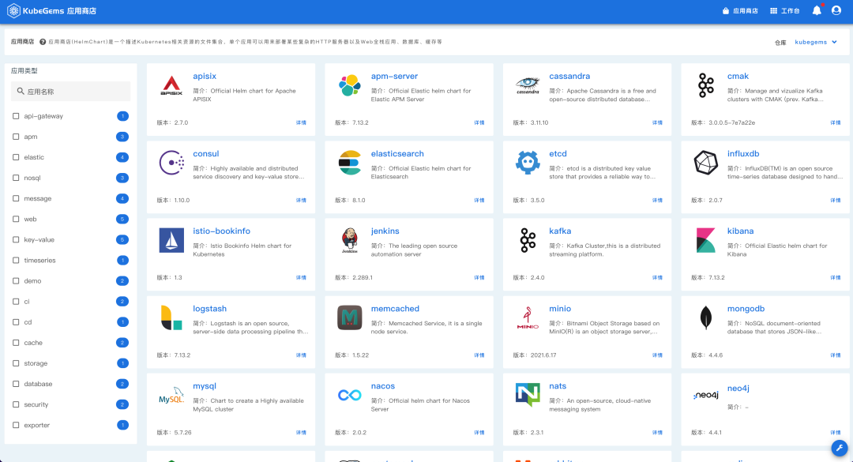The image size is (853, 462).
Task: Click the neo4j app logo
Action: point(706,395)
